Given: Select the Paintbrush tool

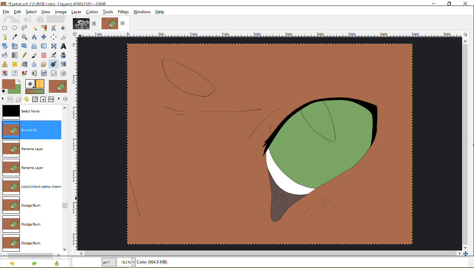Looking at the screenshot, I should 34,55.
